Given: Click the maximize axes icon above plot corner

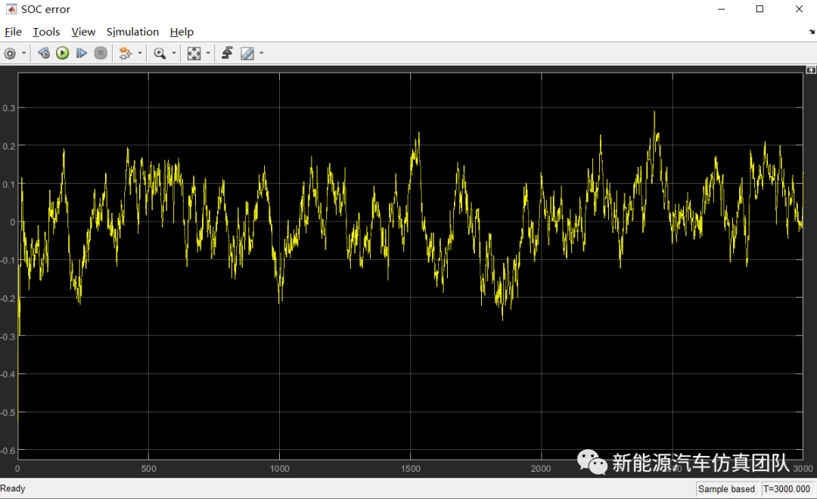Looking at the screenshot, I should point(811,70).
